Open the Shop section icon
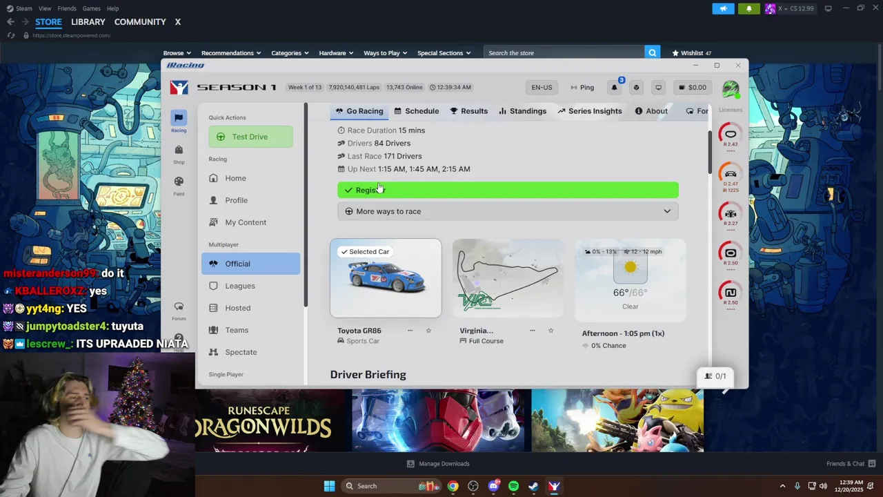Viewport: 883px width, 497px height. (x=179, y=154)
